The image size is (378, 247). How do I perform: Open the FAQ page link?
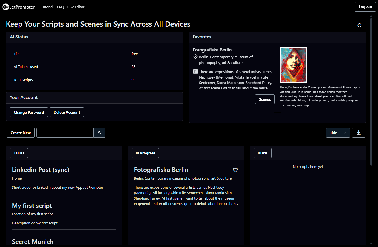(60, 7)
